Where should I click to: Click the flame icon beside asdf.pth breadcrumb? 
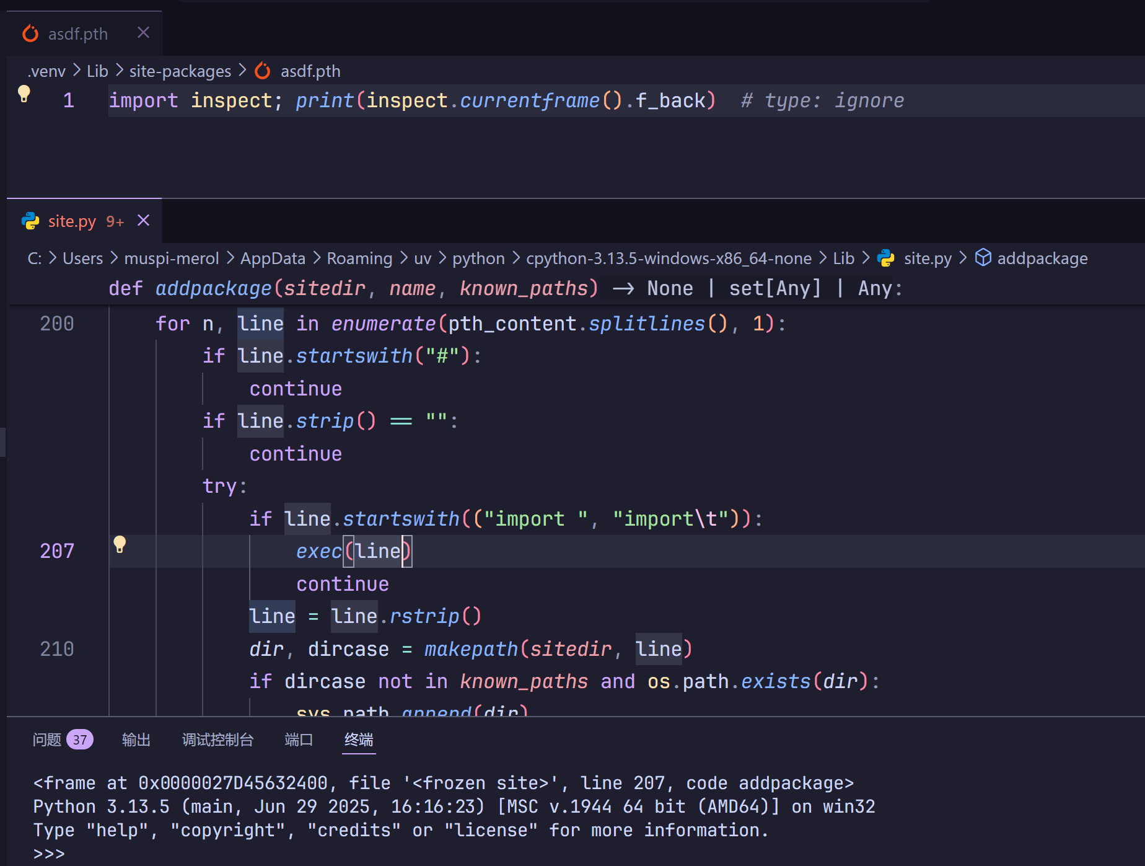pyautogui.click(x=262, y=71)
